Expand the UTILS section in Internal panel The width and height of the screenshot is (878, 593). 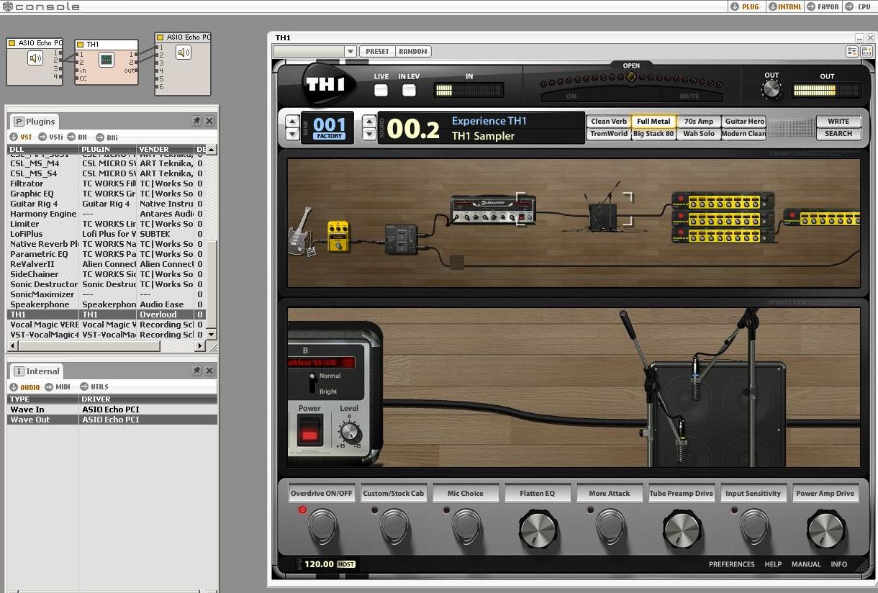[94, 387]
